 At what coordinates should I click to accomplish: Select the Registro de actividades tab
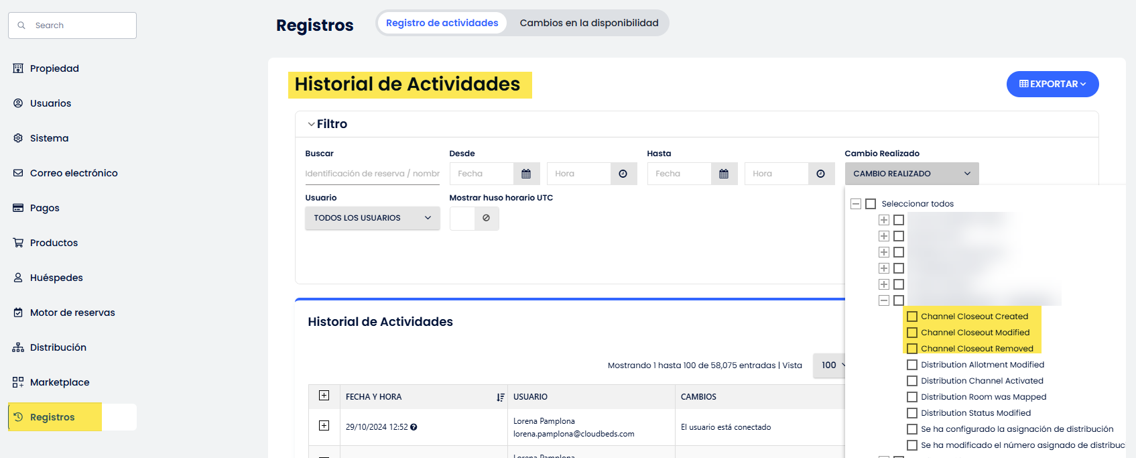pyautogui.click(x=442, y=23)
